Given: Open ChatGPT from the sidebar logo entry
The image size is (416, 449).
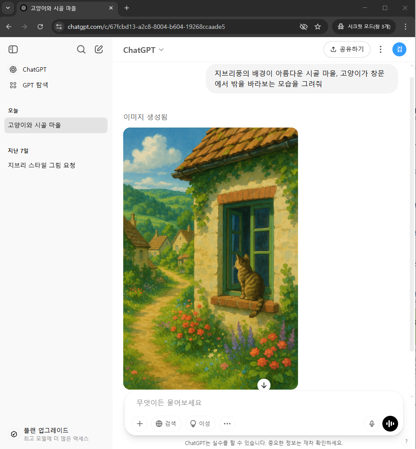Looking at the screenshot, I should 28,69.
